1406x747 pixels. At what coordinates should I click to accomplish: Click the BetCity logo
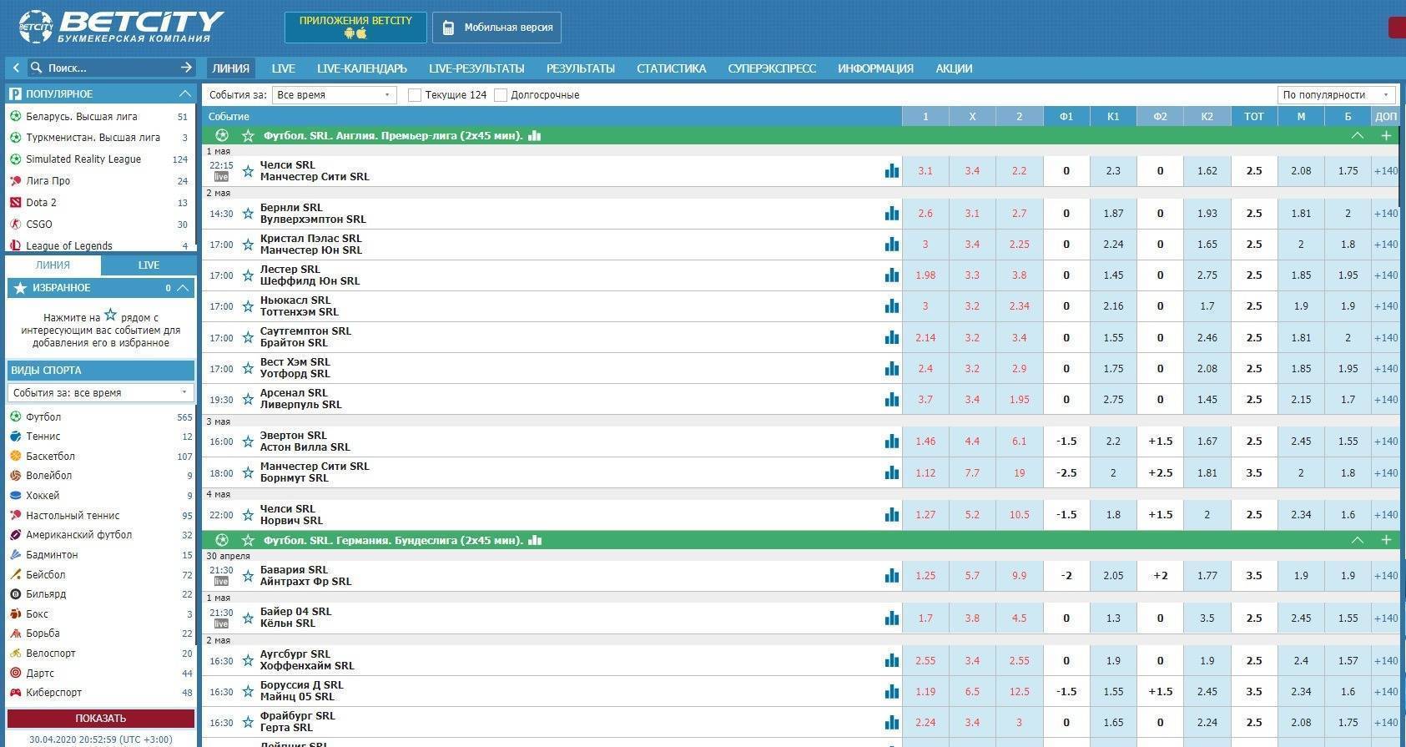click(121, 27)
